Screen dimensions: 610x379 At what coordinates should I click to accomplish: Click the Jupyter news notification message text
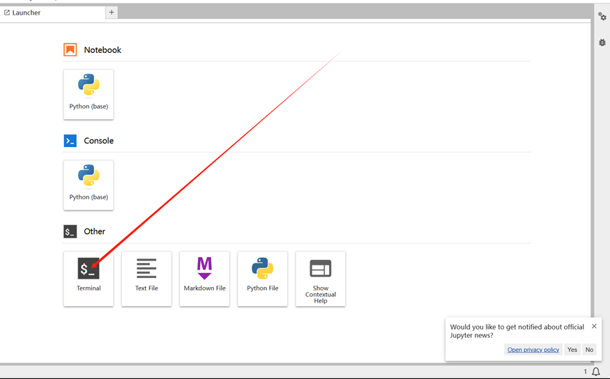[x=517, y=331]
